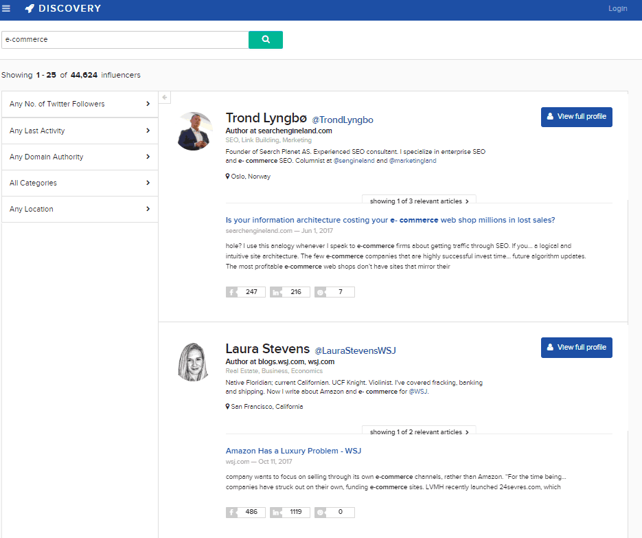Image resolution: width=642 pixels, height=538 pixels.
Task: Open the Any Location filter
Action: 80,209
